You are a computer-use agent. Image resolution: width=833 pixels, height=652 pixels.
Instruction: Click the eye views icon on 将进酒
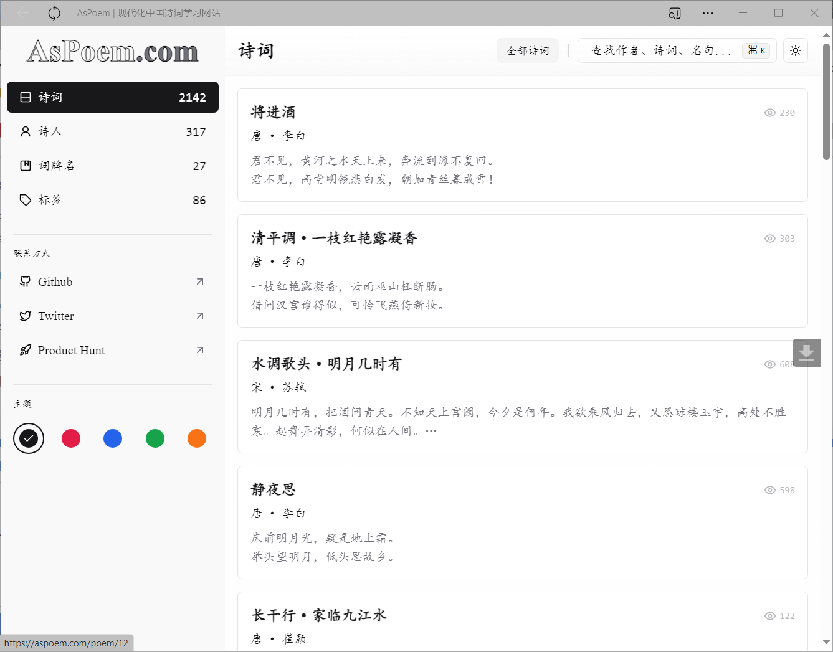point(770,113)
